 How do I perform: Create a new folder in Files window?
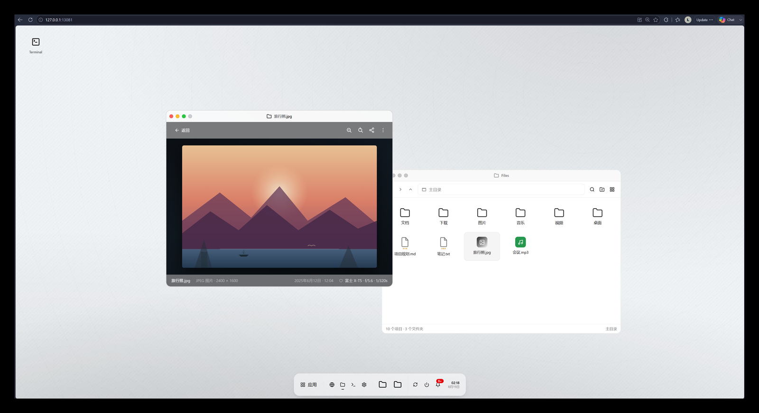602,190
